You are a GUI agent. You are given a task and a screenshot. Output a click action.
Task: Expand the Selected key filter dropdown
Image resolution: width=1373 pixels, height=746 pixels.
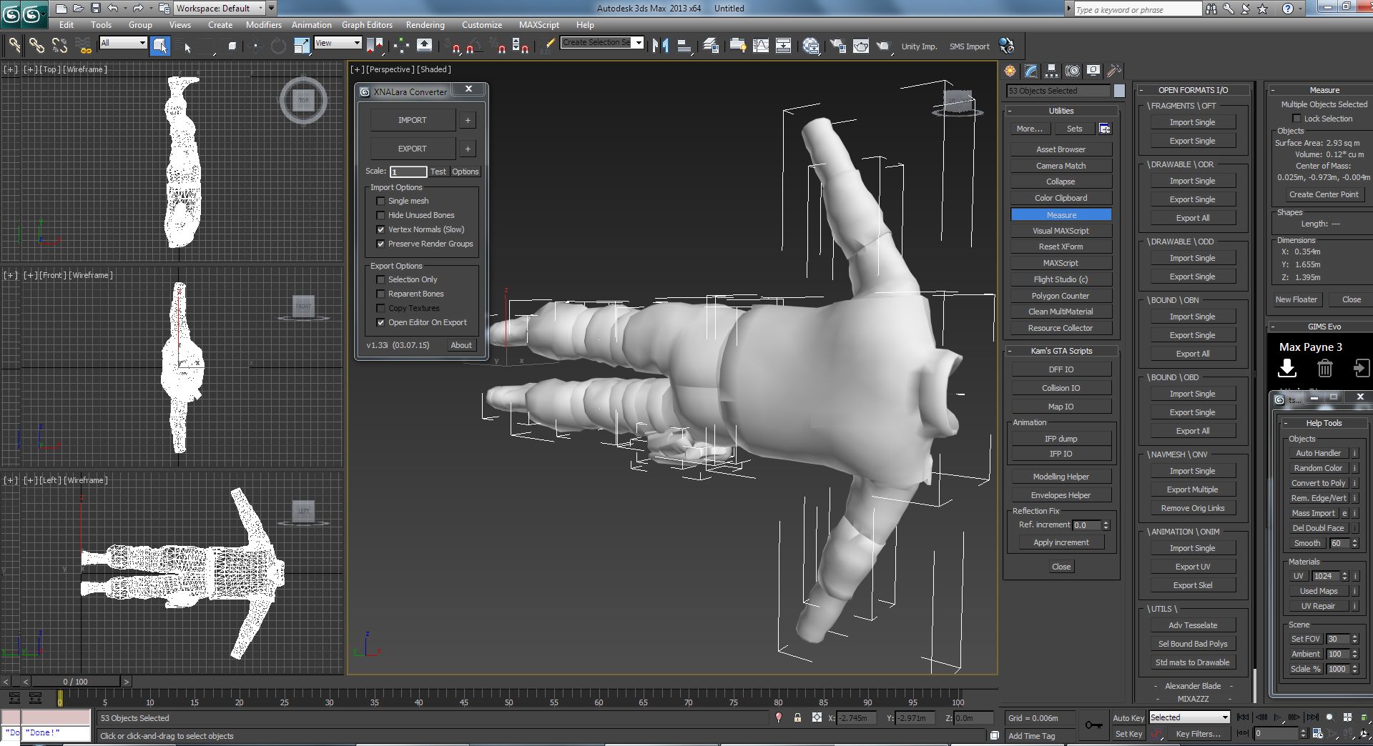(1224, 717)
